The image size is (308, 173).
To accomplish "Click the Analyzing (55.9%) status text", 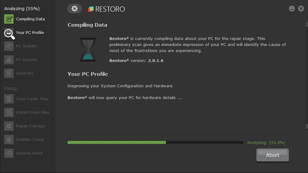I will (x=266, y=143).
